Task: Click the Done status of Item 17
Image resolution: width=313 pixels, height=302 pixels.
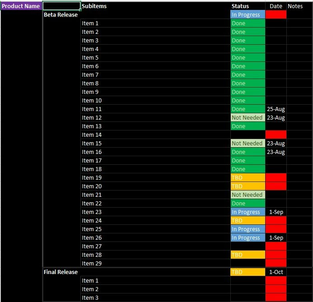Action: point(248,161)
